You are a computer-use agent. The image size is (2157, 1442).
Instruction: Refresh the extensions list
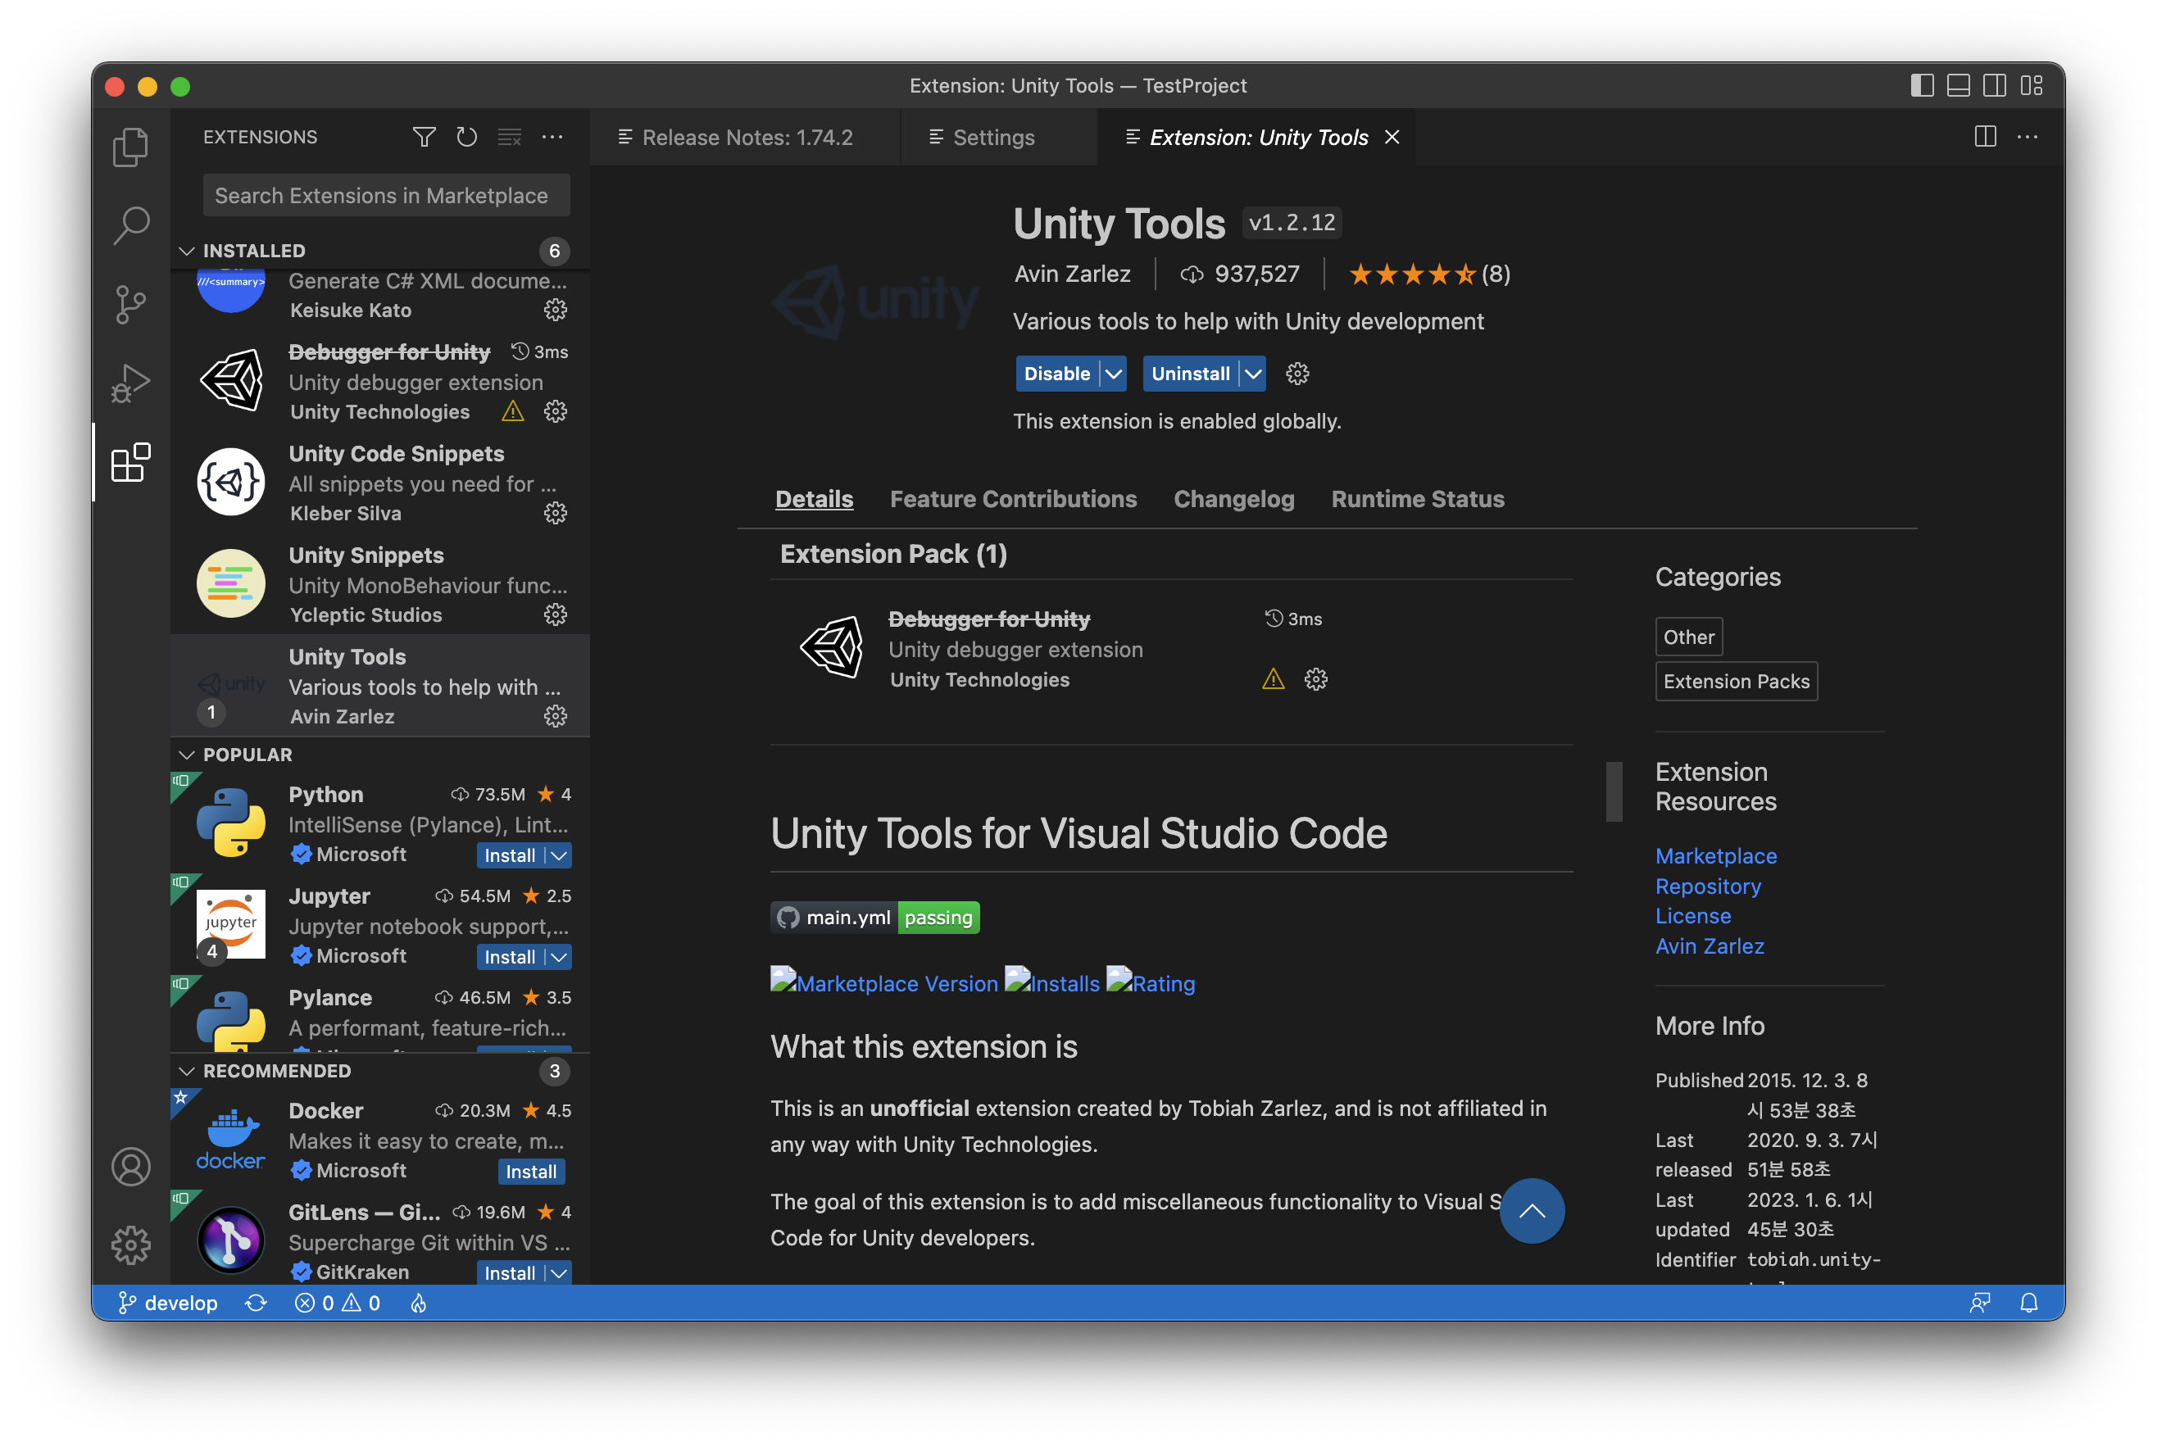[467, 137]
